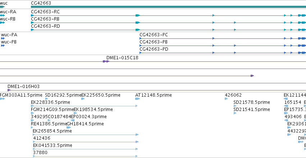Click purple start arrow under DME1-016H03
This screenshot has width=306, height=158.
(x=9, y=90)
